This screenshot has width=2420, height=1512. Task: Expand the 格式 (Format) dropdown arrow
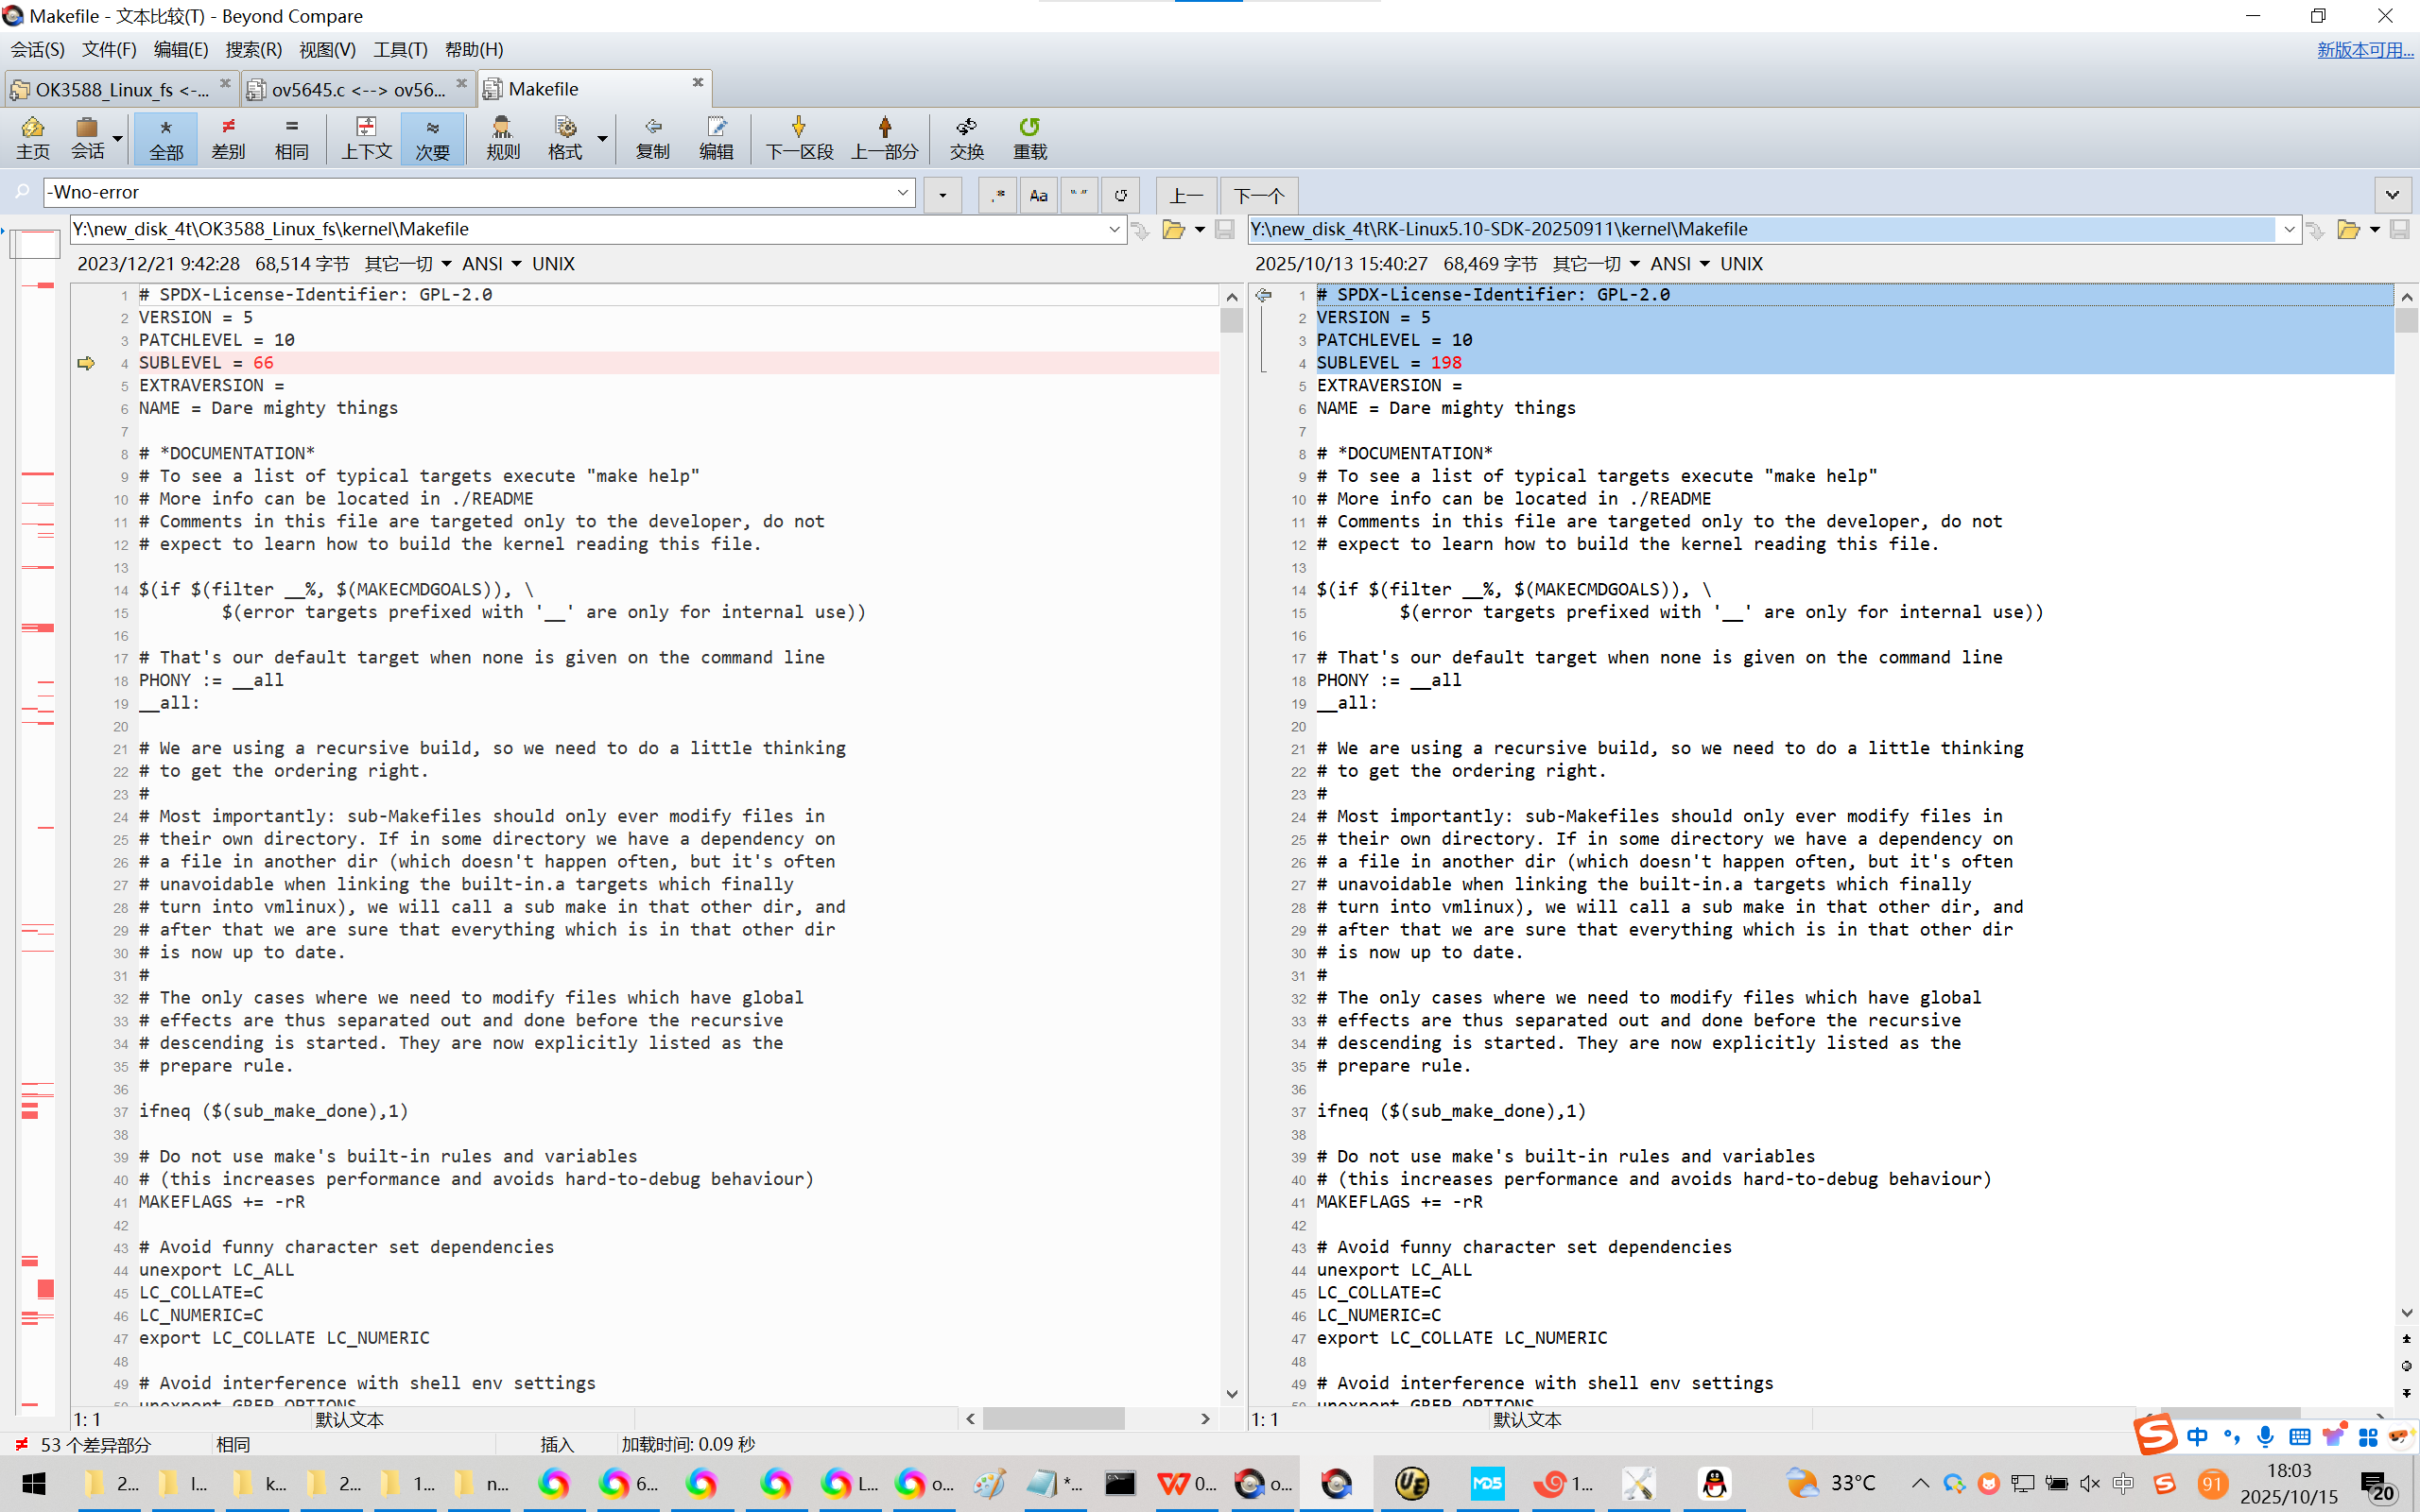coord(602,137)
